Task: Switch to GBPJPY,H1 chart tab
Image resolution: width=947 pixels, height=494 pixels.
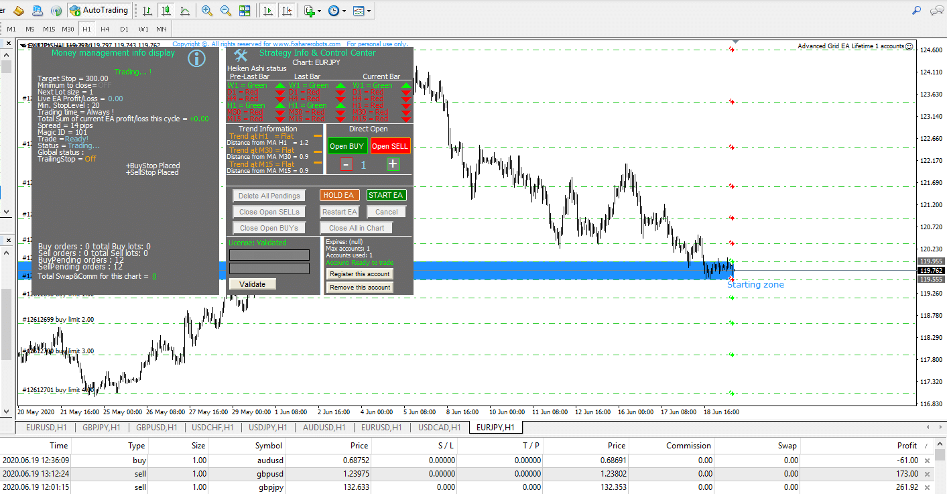Action: tap(102, 427)
